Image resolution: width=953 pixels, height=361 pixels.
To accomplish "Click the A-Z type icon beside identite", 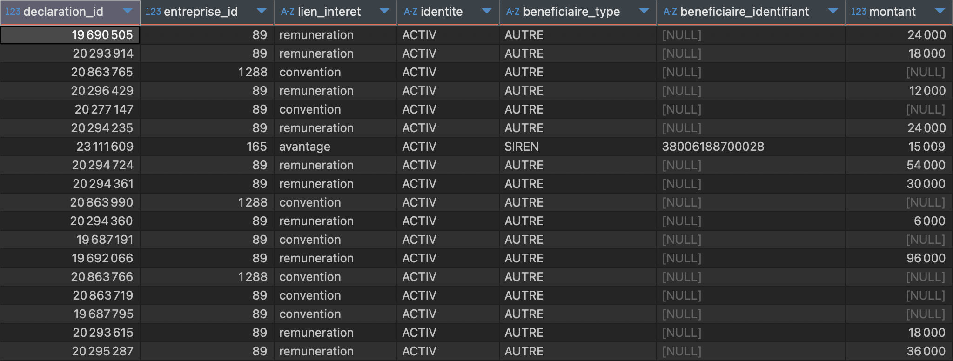I will [x=410, y=12].
